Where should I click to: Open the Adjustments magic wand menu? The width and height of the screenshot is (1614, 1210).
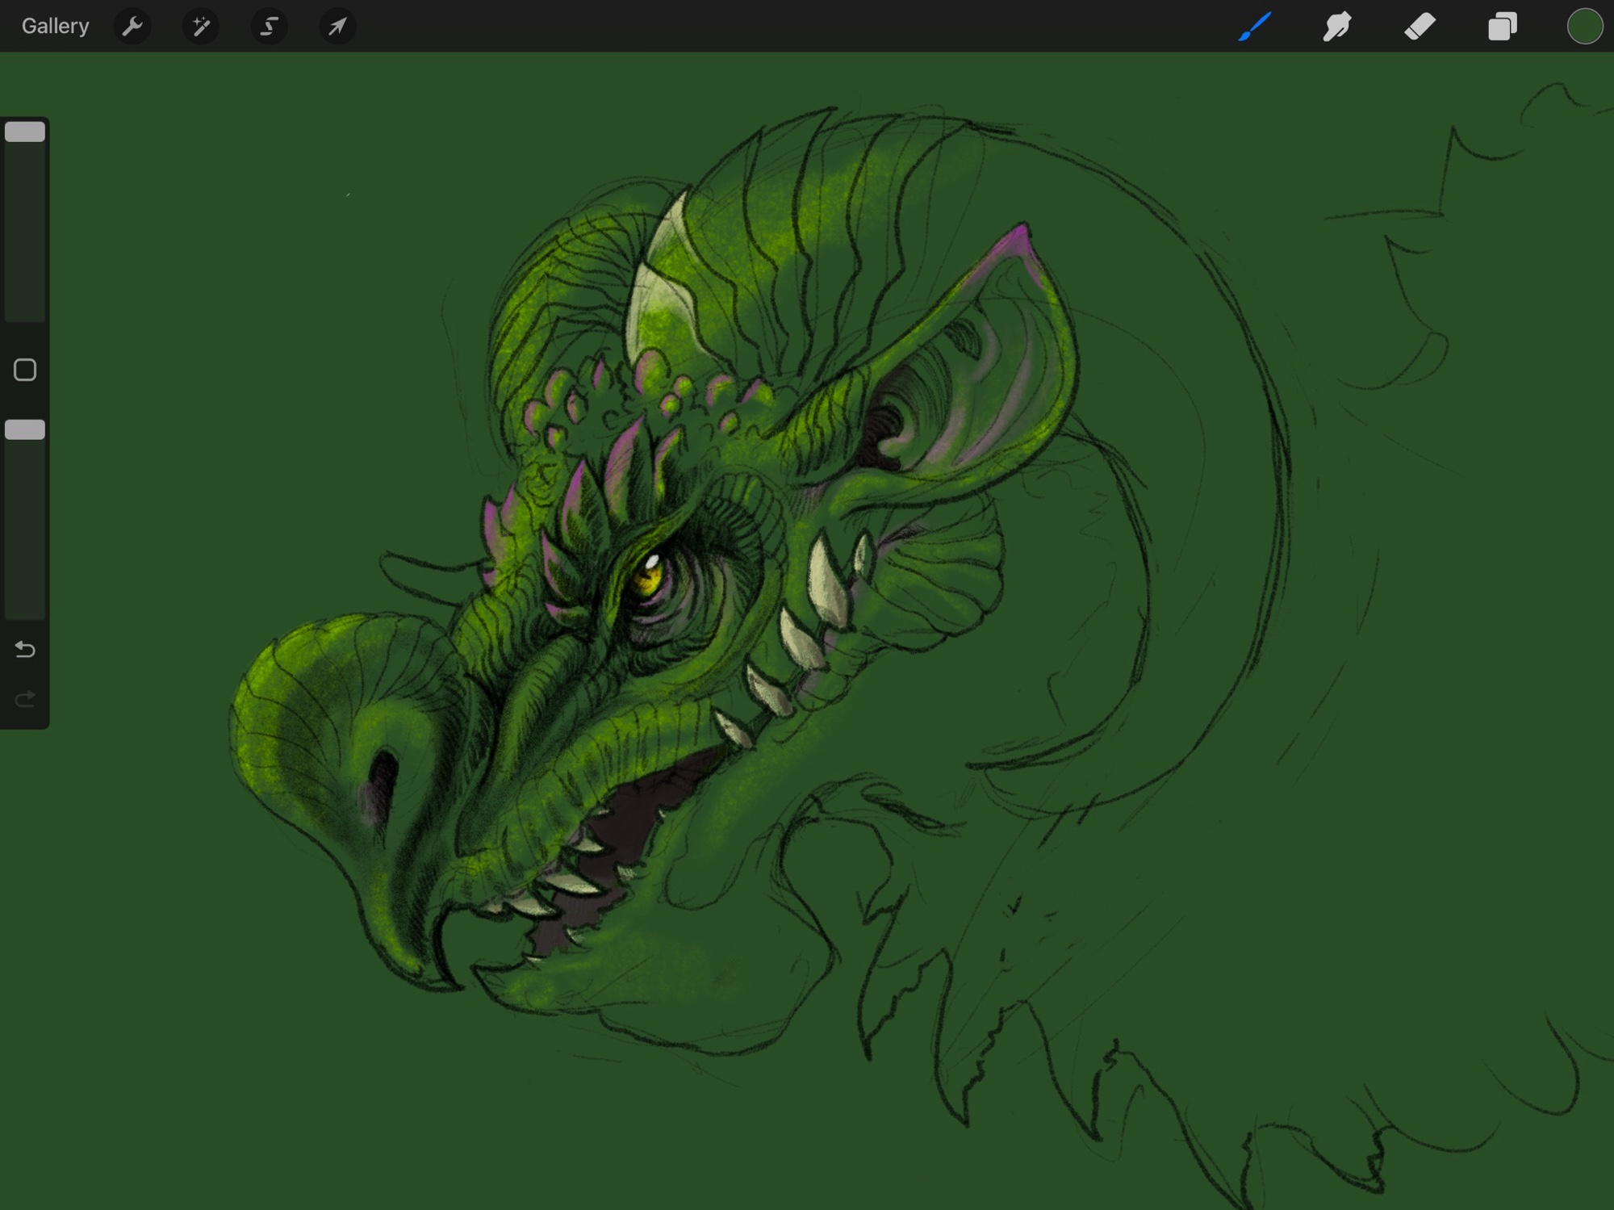pos(201,27)
